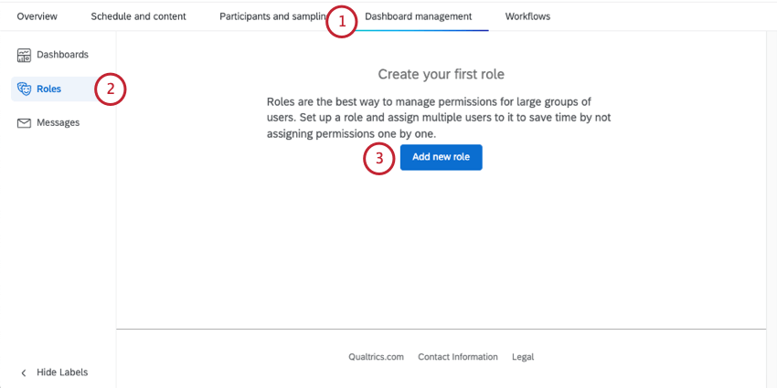777x388 pixels.
Task: Collapse sidebar with Hide Labels chevron
Action: click(x=24, y=372)
